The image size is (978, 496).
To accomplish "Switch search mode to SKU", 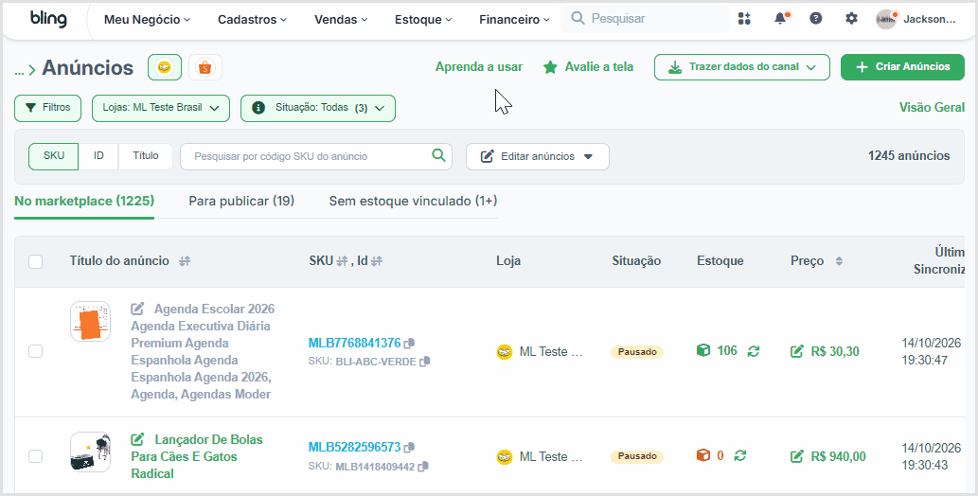I will (x=54, y=156).
